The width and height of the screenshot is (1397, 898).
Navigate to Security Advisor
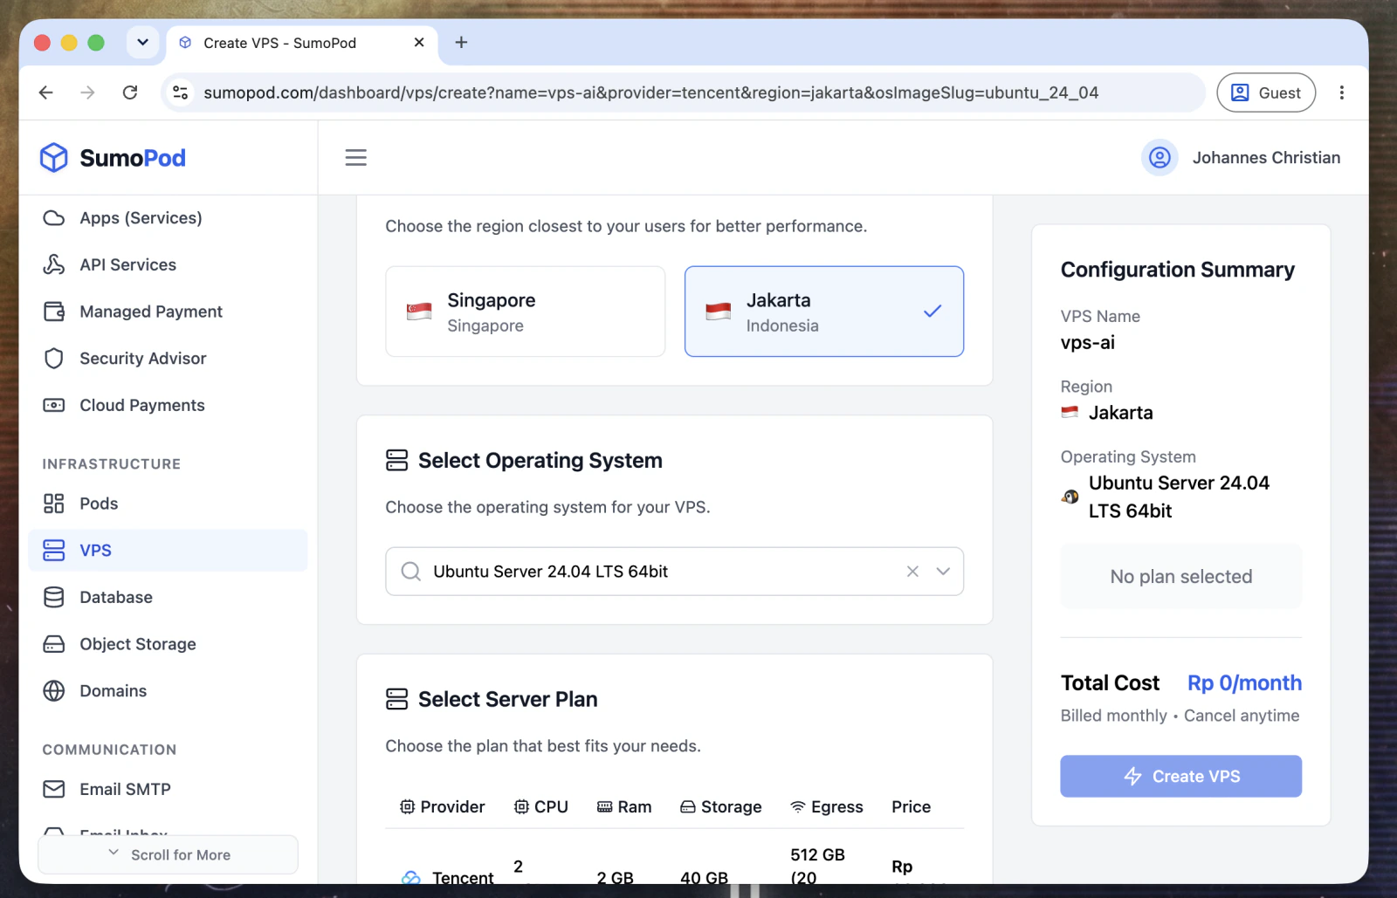click(168, 359)
